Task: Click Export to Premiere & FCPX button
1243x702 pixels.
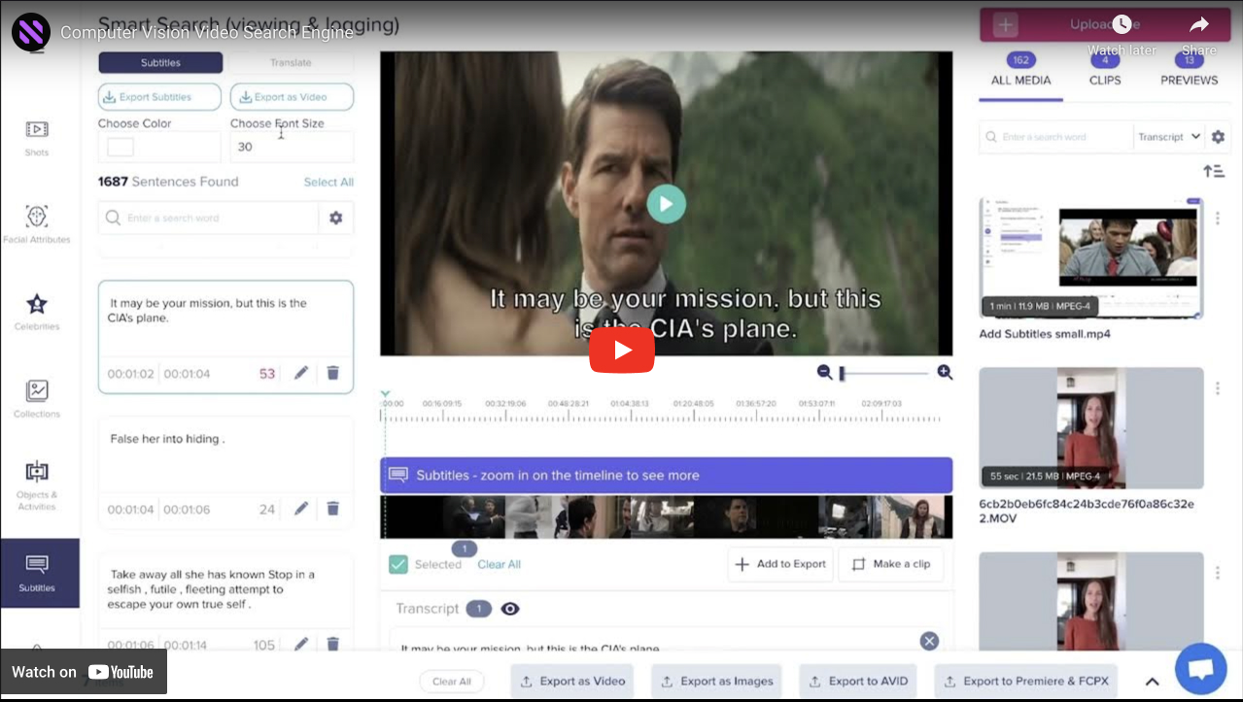Action: [x=1026, y=682]
